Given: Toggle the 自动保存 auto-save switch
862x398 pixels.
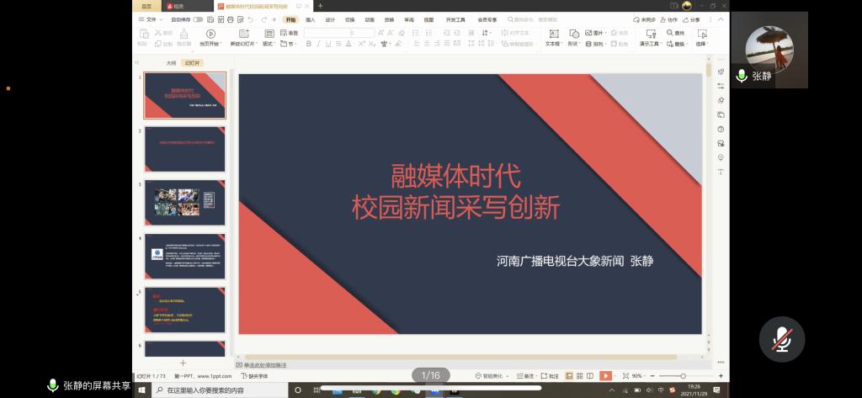Looking at the screenshot, I should 197,19.
